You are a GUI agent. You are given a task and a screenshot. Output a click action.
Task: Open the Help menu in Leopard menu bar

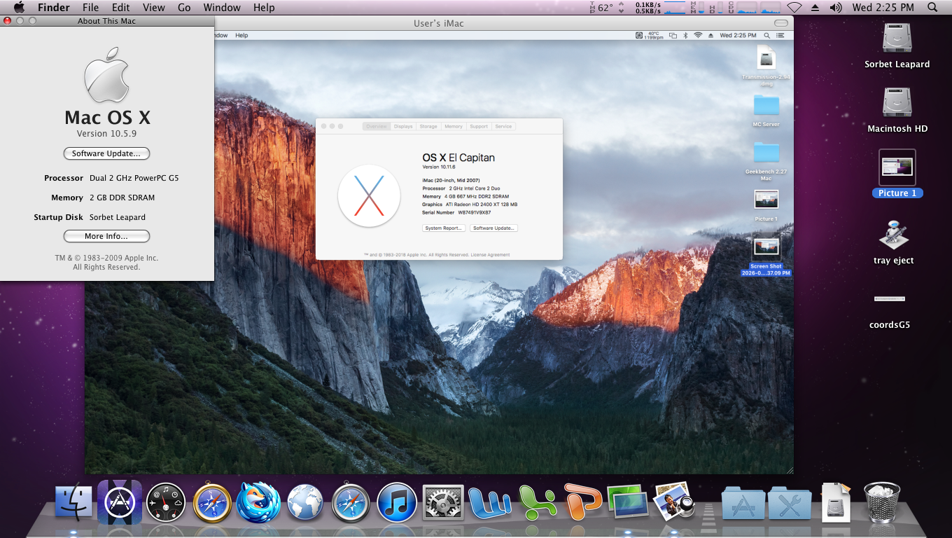click(x=264, y=8)
